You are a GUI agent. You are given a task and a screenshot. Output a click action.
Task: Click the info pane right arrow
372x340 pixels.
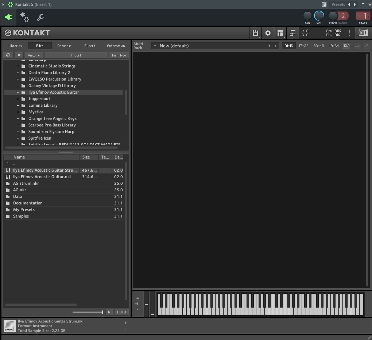tap(126, 323)
